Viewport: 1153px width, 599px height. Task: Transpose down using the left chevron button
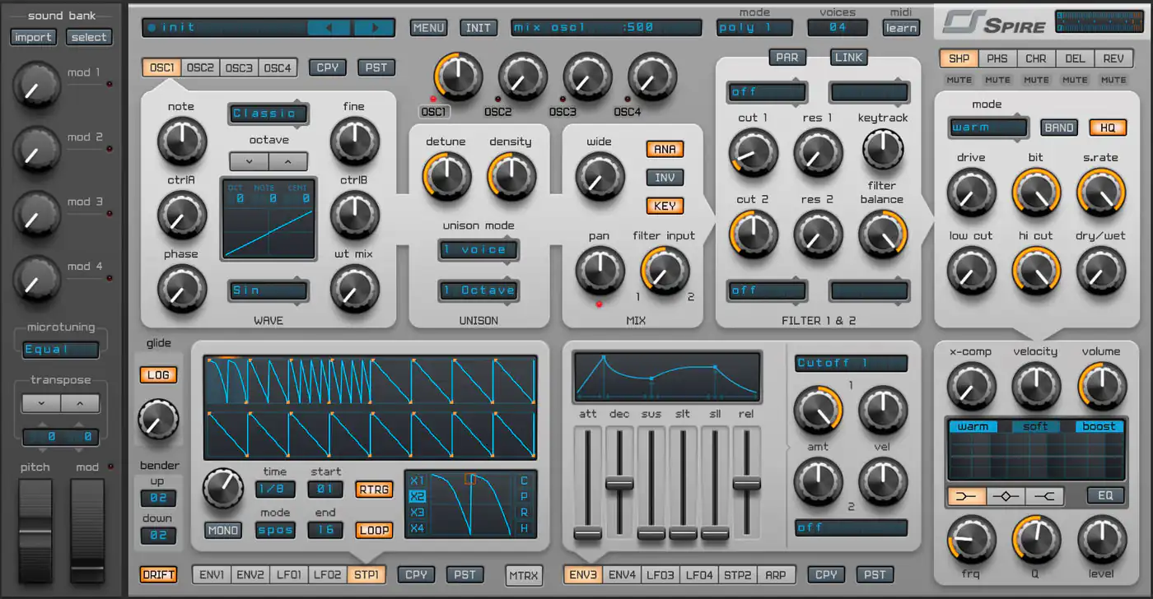click(41, 403)
